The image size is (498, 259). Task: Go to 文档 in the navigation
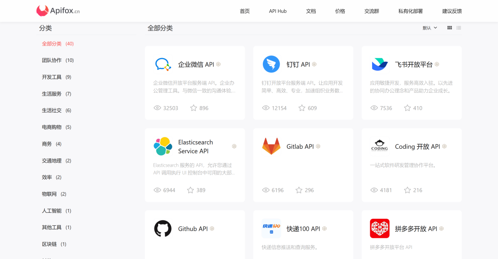311,11
